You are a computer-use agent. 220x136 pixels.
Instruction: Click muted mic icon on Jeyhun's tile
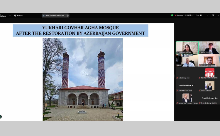pos(177,103)
